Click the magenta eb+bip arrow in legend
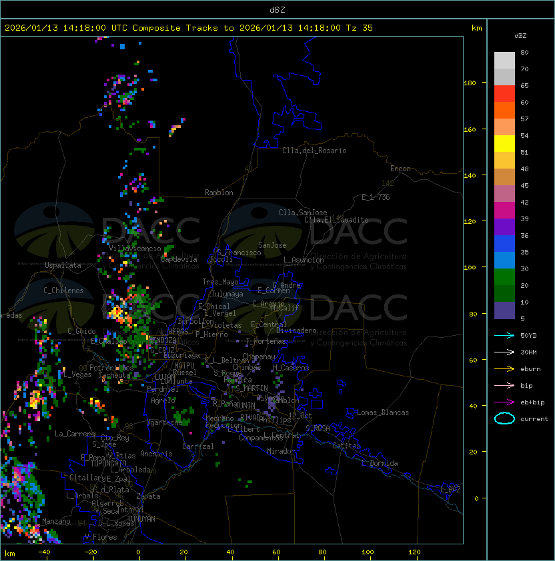The image size is (555, 561). [504, 402]
